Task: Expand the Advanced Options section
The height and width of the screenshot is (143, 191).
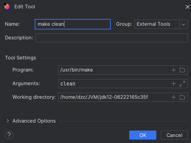Action: tap(8, 121)
